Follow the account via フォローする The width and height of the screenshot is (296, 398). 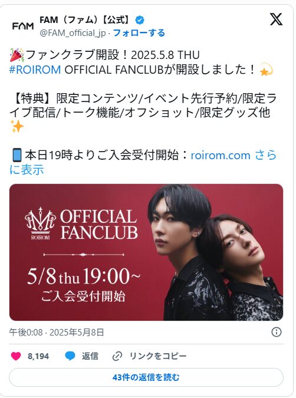click(139, 33)
